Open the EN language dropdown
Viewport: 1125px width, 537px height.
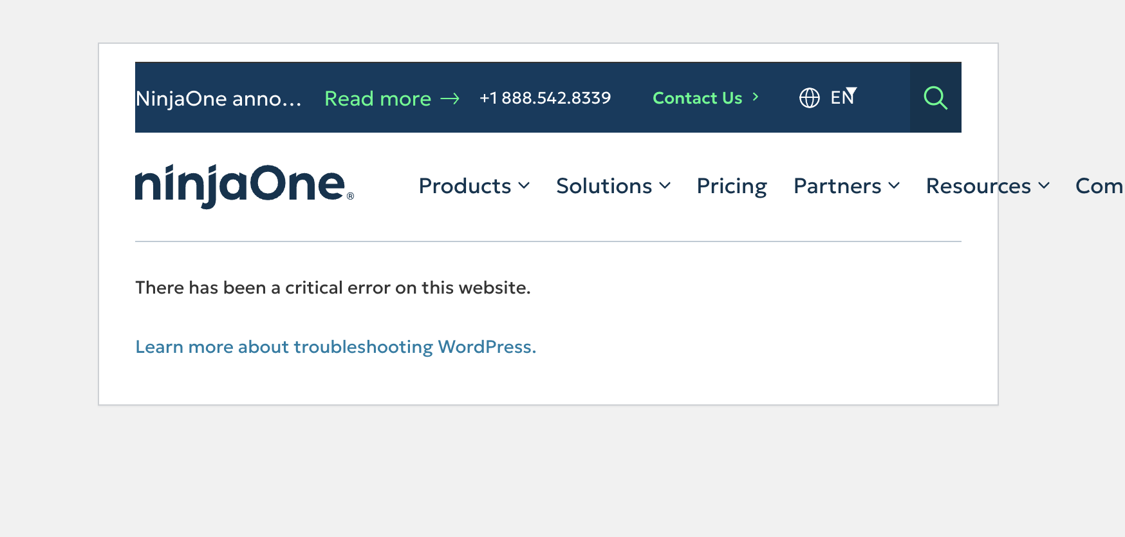point(843,97)
